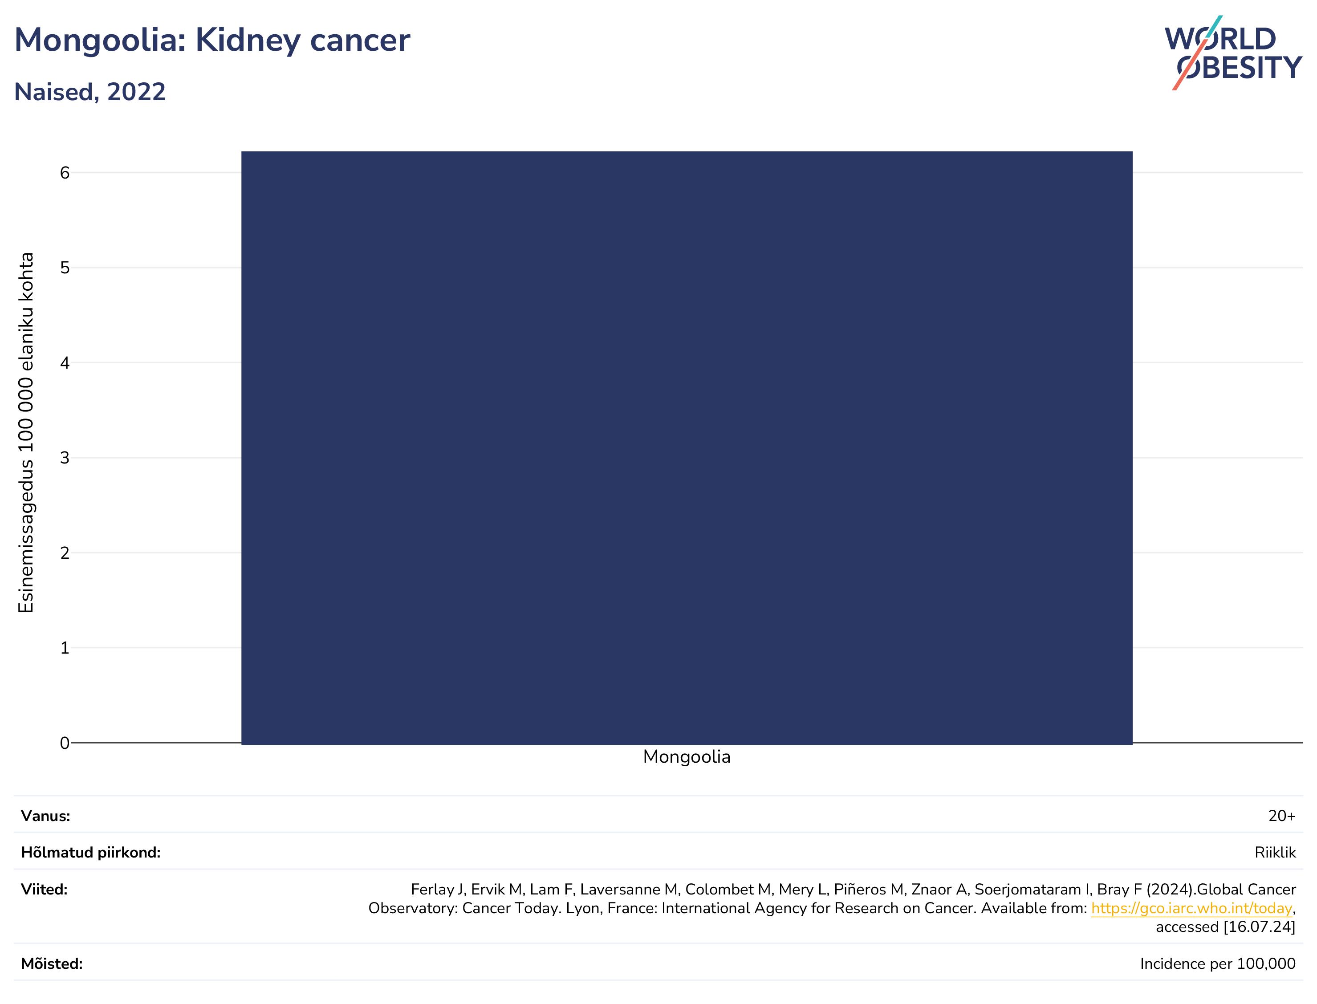This screenshot has height=1004, width=1317.
Task: Click the y-axis tick label 5
Action: pos(65,268)
